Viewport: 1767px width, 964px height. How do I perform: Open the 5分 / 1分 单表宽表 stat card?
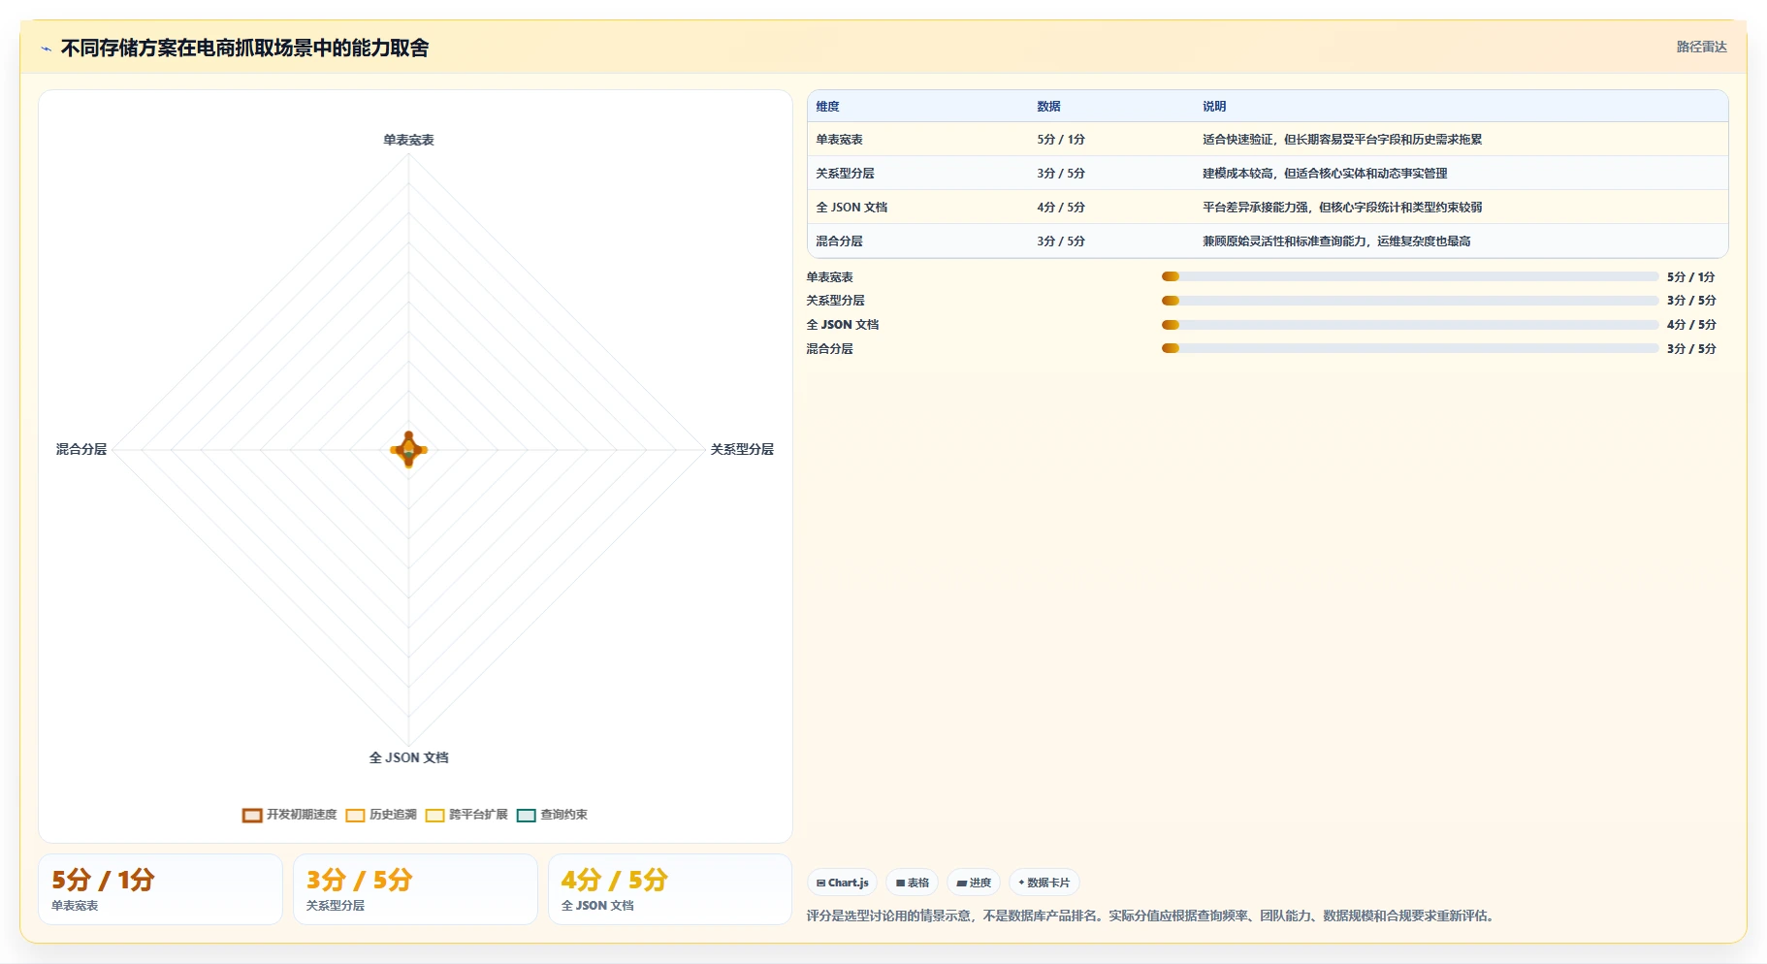pos(160,889)
